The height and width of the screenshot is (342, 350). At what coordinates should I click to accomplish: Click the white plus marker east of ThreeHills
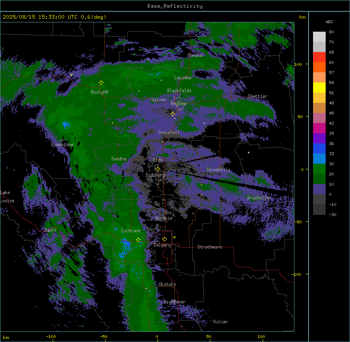pyautogui.click(x=248, y=152)
